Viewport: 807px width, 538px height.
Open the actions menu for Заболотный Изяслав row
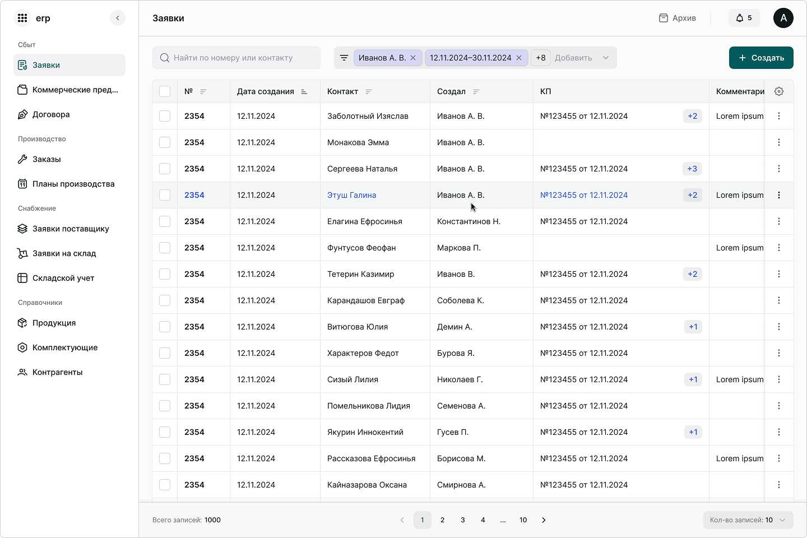[x=779, y=116]
